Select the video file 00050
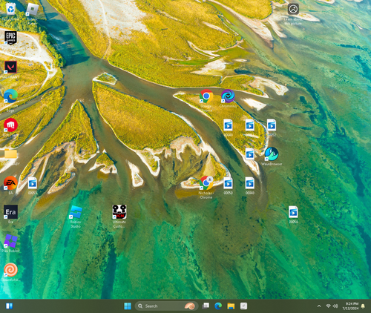Screen dimensions: 371x313 (228, 183)
